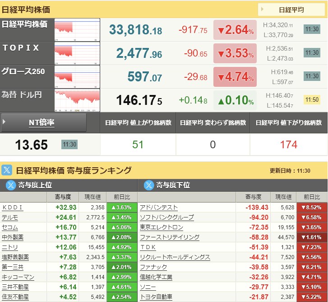The image size is (328, 302).
Task: Click the 為替 ドル円 row label
Action: [x=21, y=95]
